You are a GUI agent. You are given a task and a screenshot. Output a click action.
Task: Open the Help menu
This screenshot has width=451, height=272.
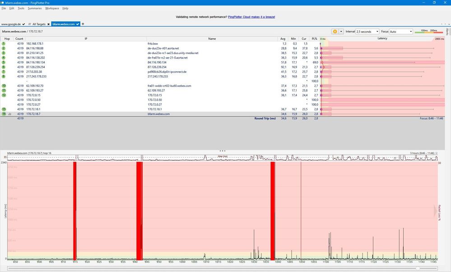(65, 8)
